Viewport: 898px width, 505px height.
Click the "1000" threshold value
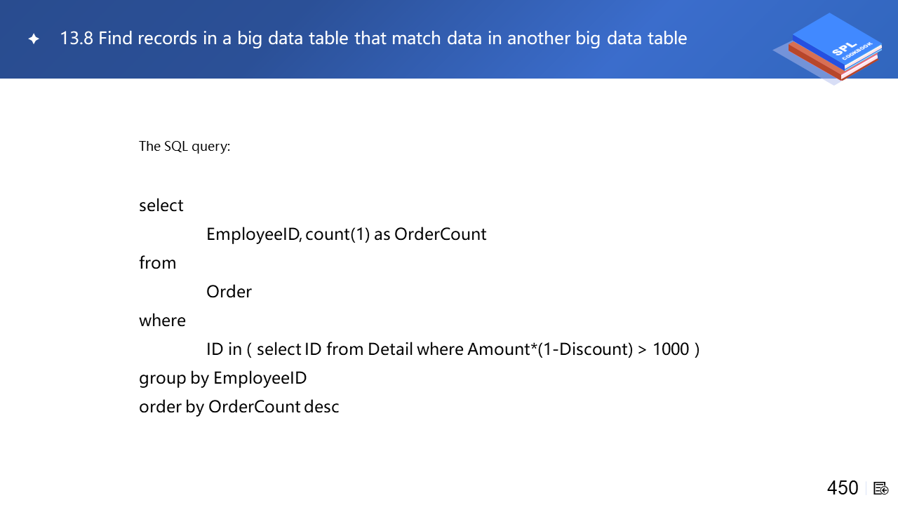tap(671, 349)
